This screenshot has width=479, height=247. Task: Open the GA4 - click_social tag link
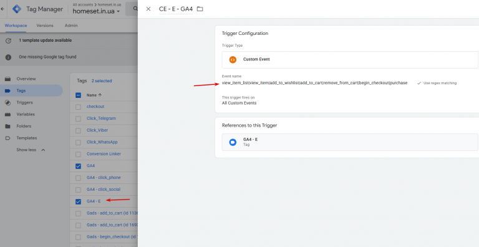click(104, 190)
